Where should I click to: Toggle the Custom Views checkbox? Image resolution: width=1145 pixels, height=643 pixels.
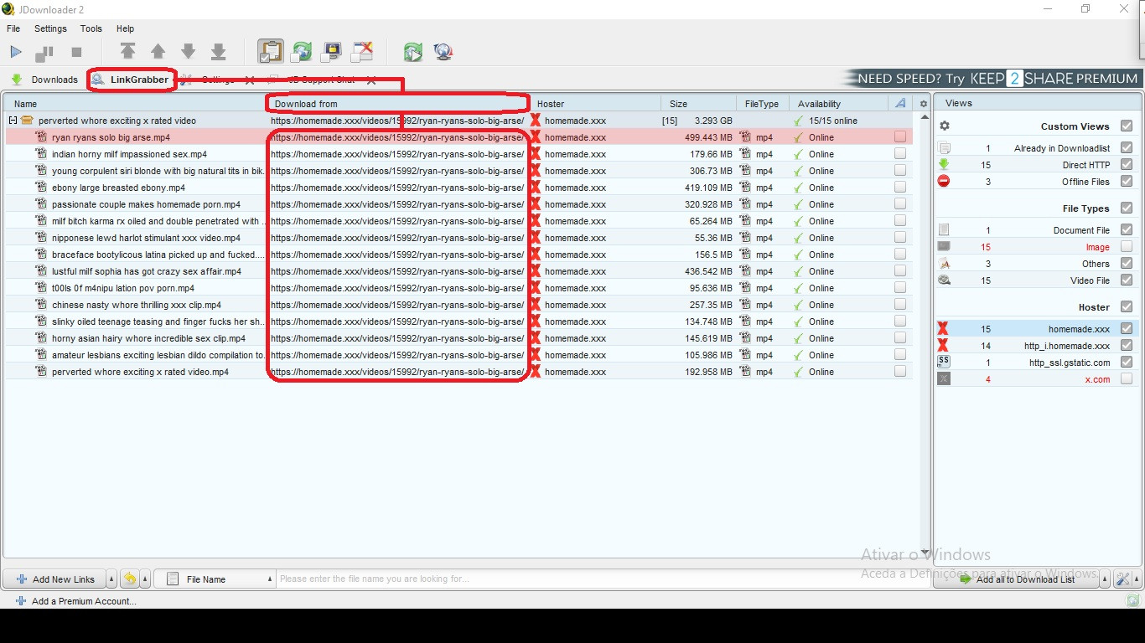(x=1127, y=126)
